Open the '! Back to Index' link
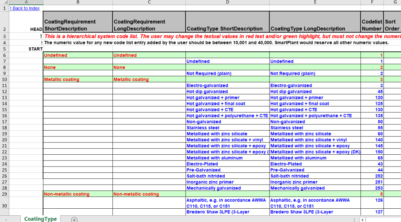 click(25, 9)
